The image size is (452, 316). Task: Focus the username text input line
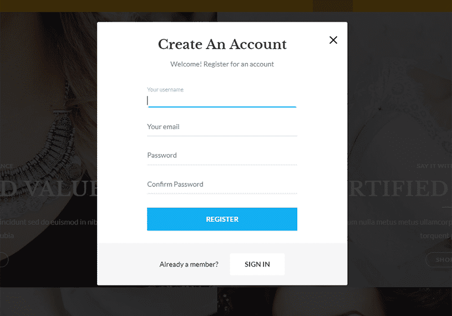click(222, 101)
